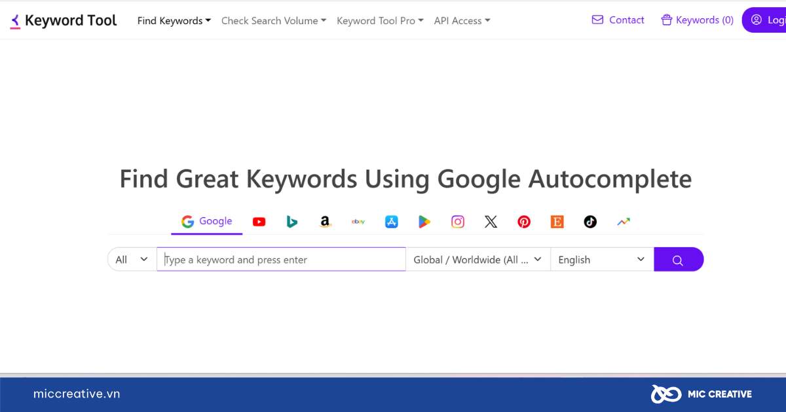Open the Global / Worldwide location dropdown
786x412 pixels.
[478, 260]
